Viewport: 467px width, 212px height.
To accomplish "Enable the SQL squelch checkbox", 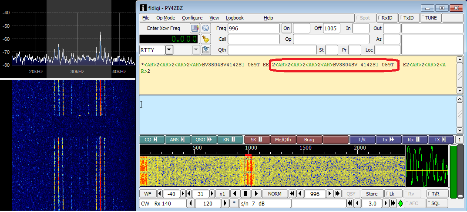I will [x=437, y=203].
